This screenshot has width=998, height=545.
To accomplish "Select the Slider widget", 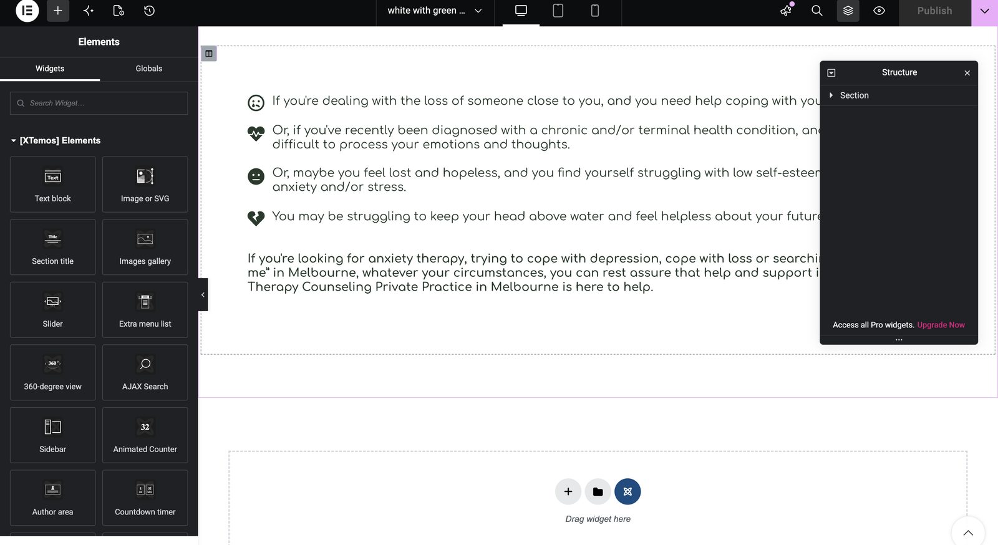I will click(x=52, y=310).
